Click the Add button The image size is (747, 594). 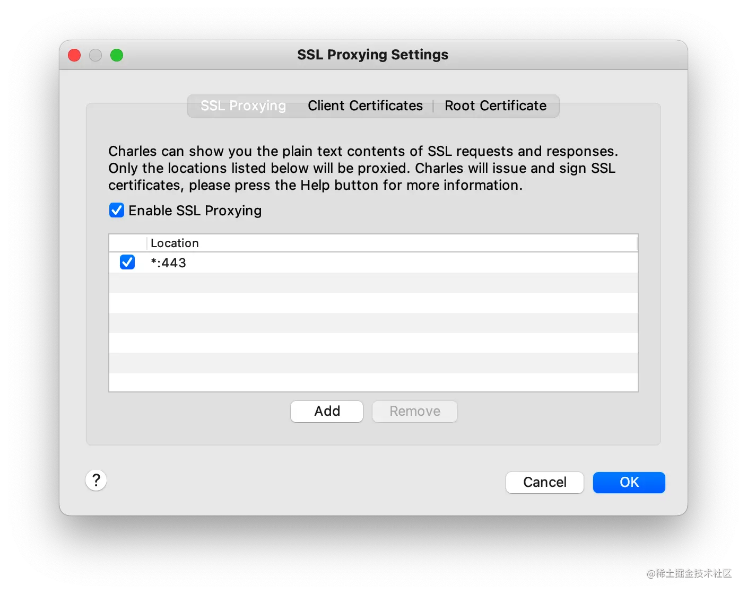[327, 412]
